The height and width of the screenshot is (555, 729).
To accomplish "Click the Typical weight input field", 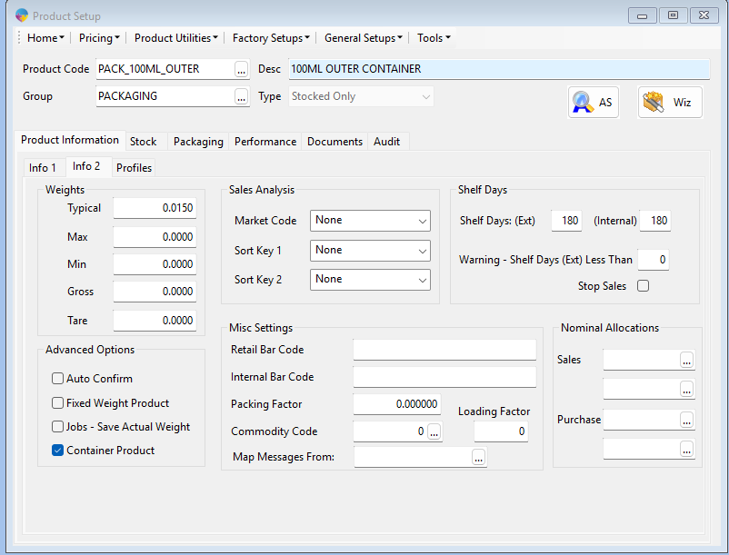I will (x=155, y=209).
